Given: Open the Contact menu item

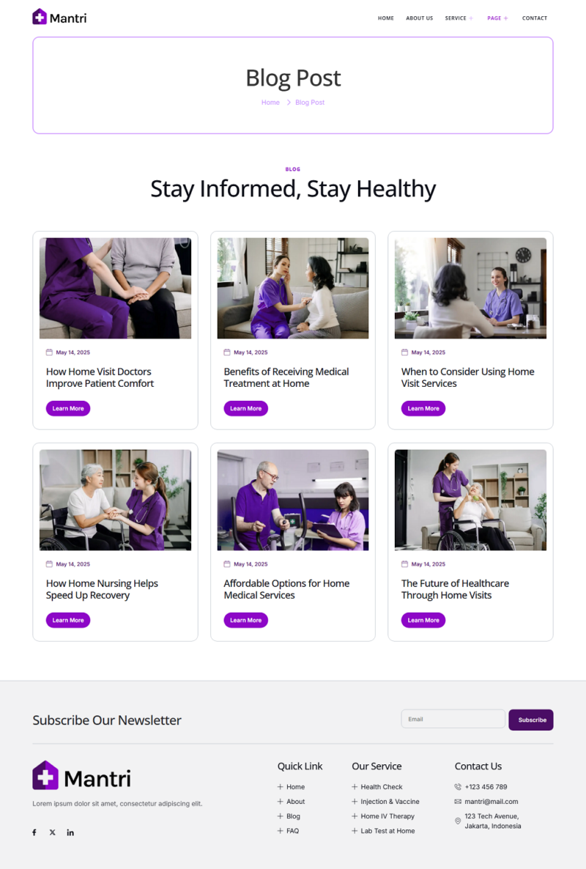Looking at the screenshot, I should 535,18.
